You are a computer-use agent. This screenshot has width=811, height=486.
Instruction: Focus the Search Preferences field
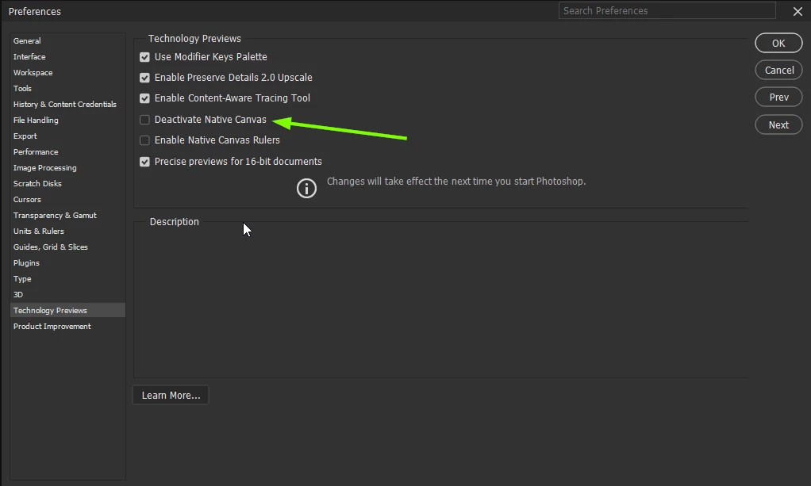tap(667, 11)
